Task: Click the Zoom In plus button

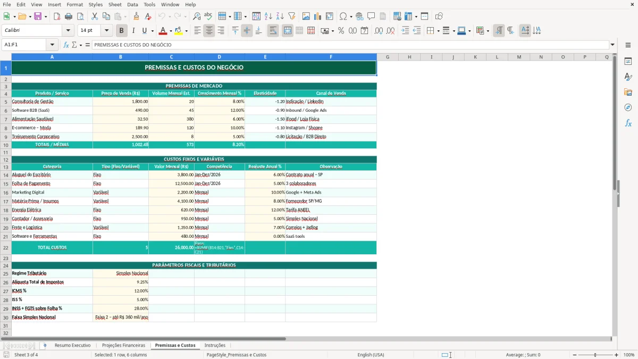Action: [617, 355]
